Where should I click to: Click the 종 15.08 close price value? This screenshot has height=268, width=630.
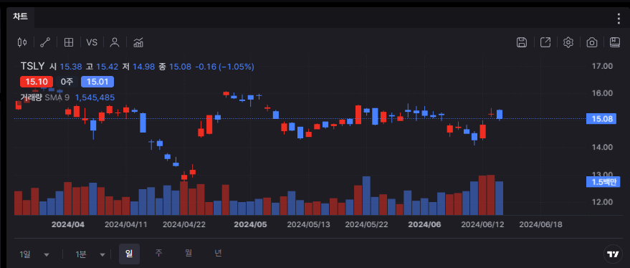tap(175, 67)
